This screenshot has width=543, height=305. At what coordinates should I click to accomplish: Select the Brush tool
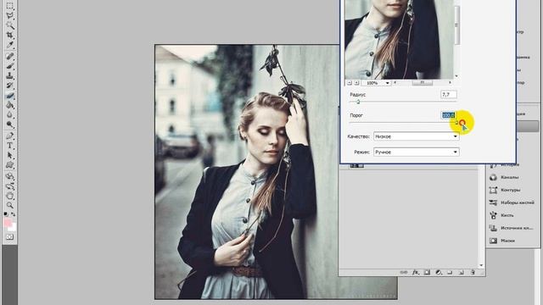click(9, 66)
